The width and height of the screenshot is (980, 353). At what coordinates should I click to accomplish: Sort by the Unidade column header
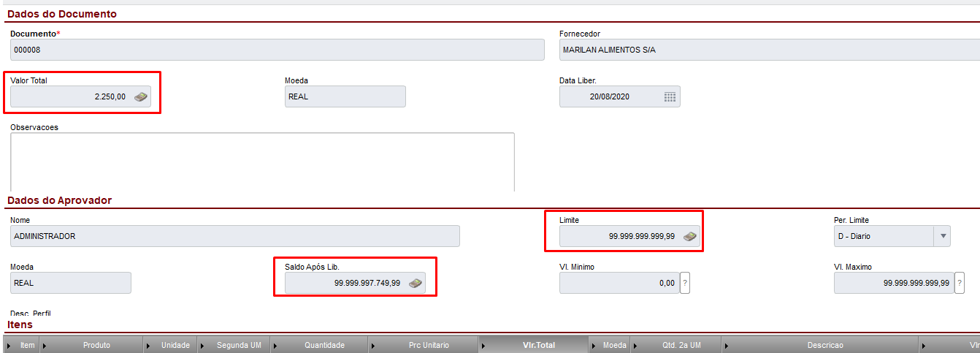(175, 345)
